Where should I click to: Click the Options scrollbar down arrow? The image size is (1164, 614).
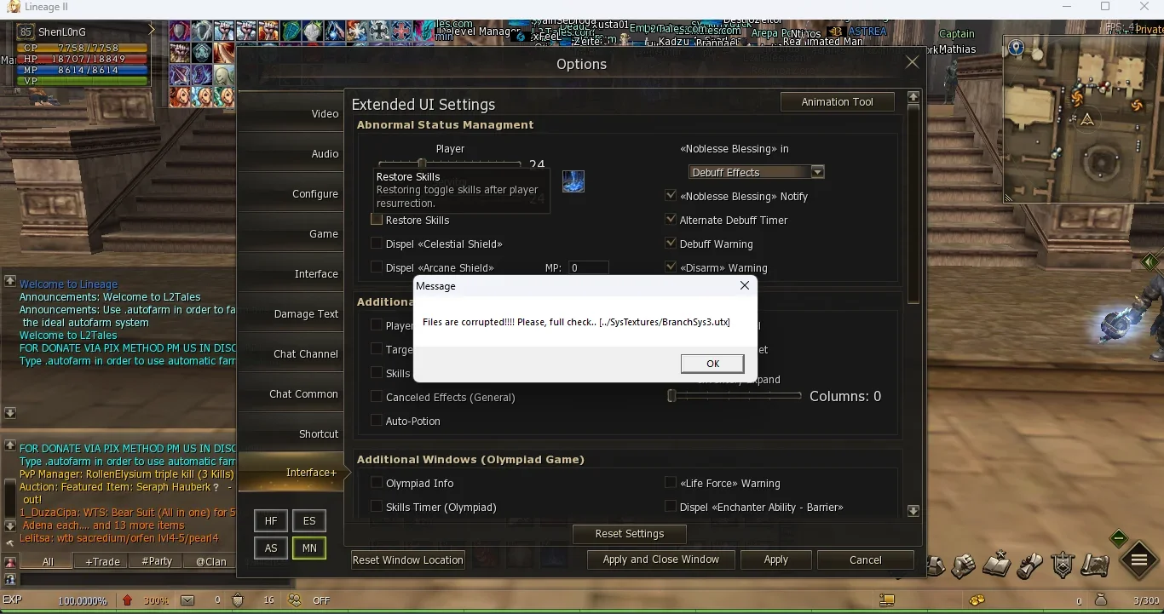(x=913, y=511)
